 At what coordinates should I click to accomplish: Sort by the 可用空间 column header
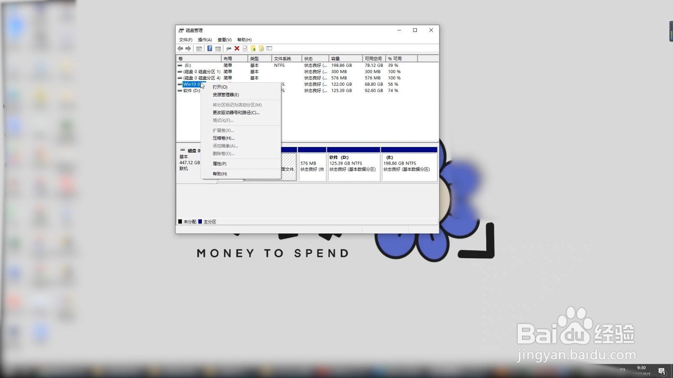click(374, 58)
